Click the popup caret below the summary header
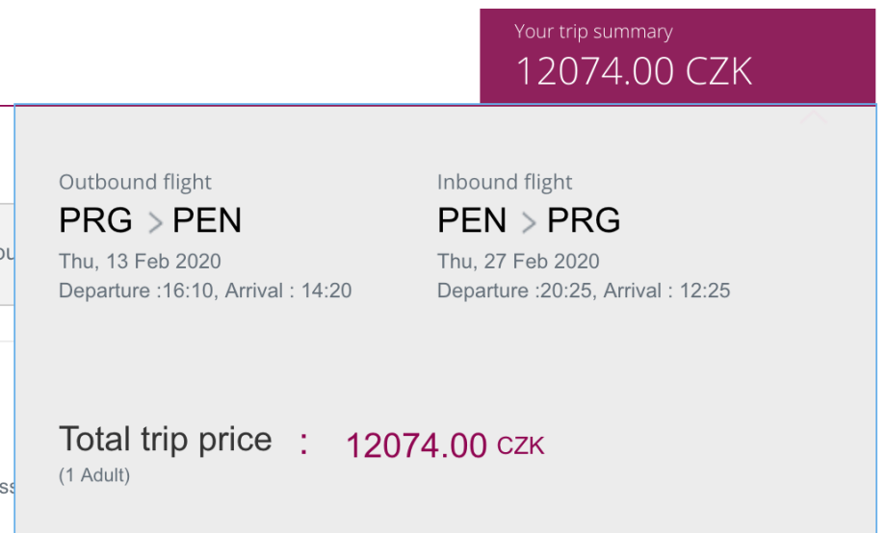This screenshot has height=533, width=886. (x=815, y=116)
